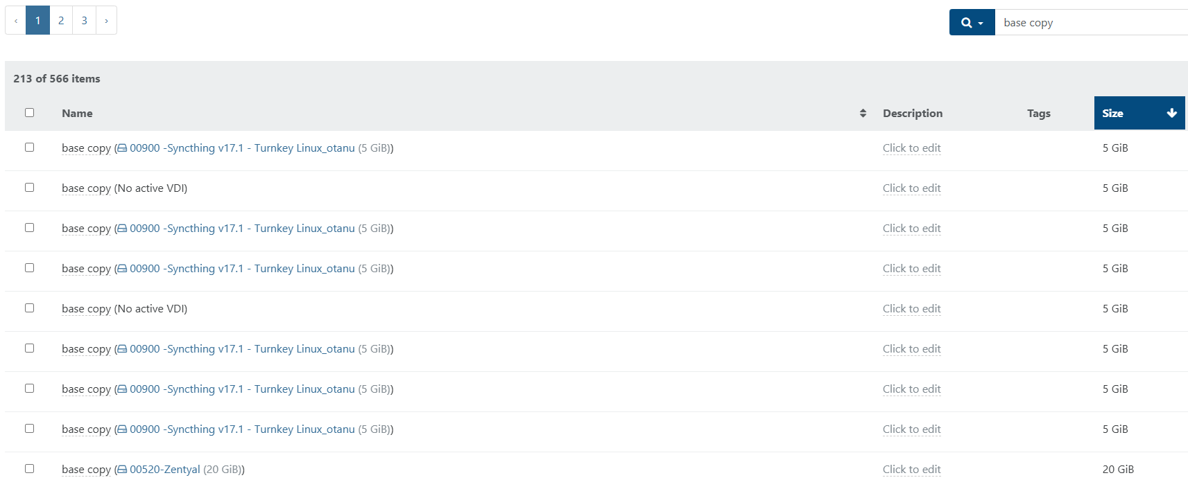Switch to page 2

tap(61, 21)
